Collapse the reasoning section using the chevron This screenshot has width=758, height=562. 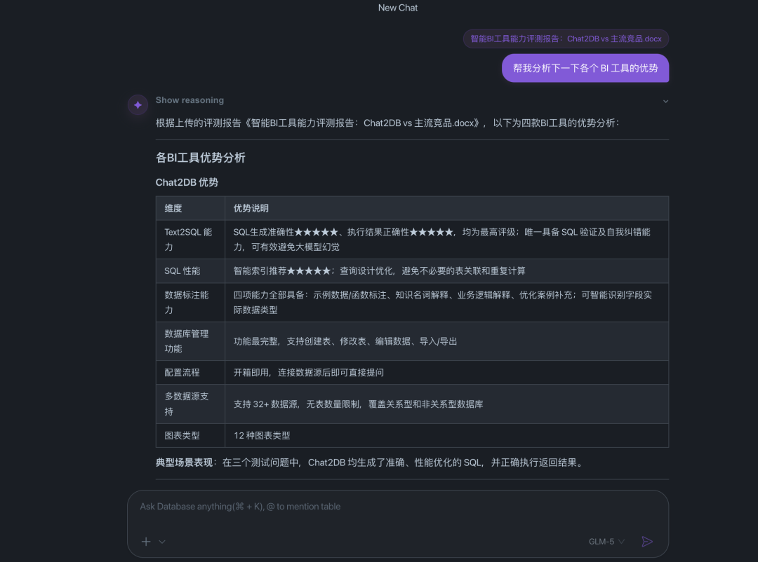tap(665, 102)
